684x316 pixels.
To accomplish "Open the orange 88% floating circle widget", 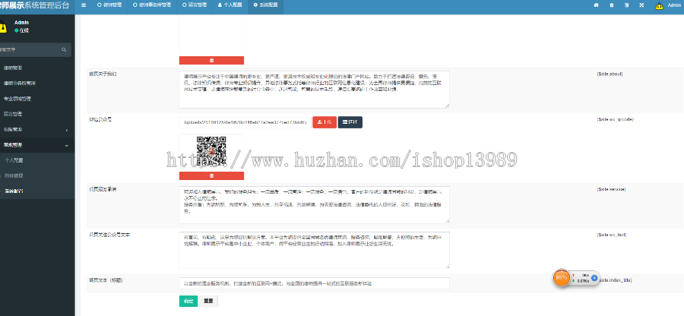I will click(x=562, y=277).
